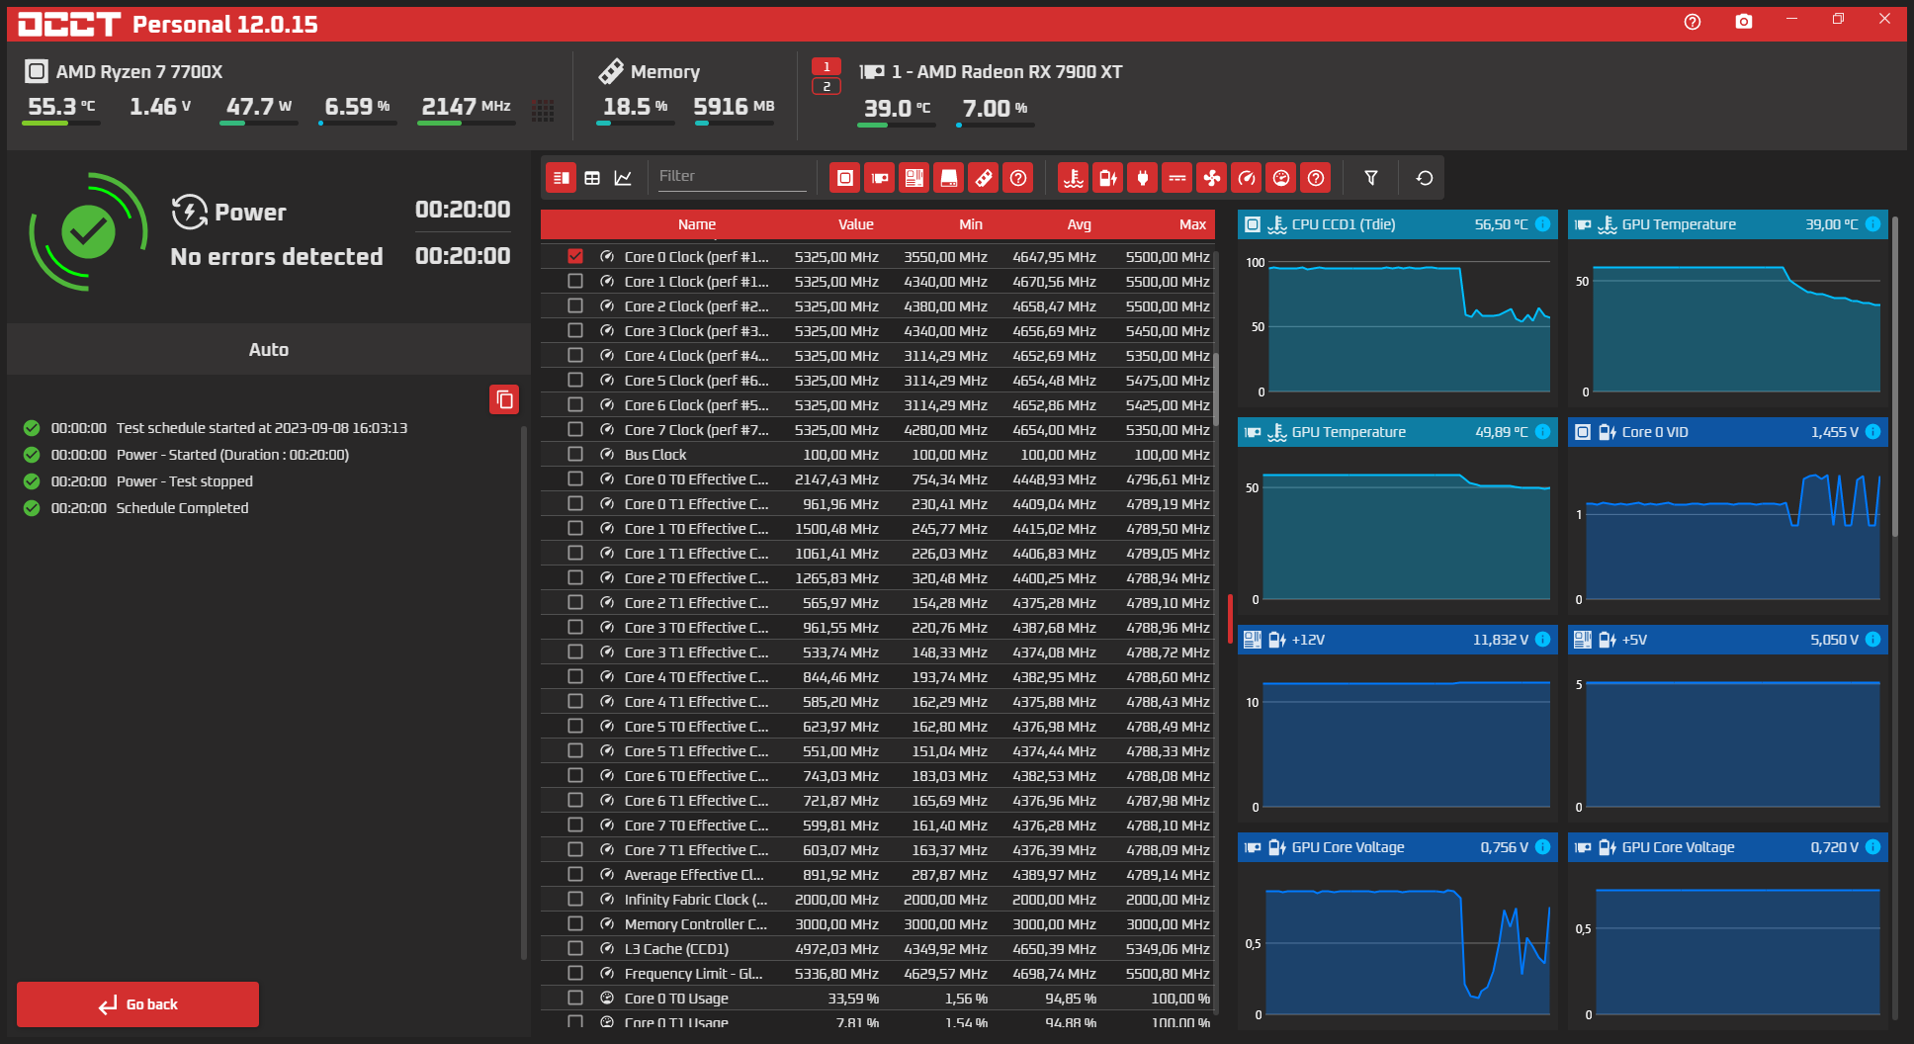The height and width of the screenshot is (1044, 1914).
Task: Check the Bus Clock sensor checkbox
Action: click(x=575, y=455)
